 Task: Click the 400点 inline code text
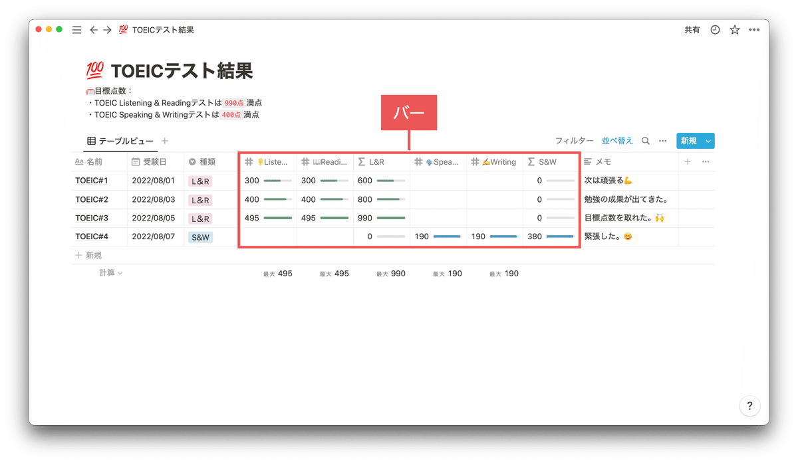click(x=231, y=115)
